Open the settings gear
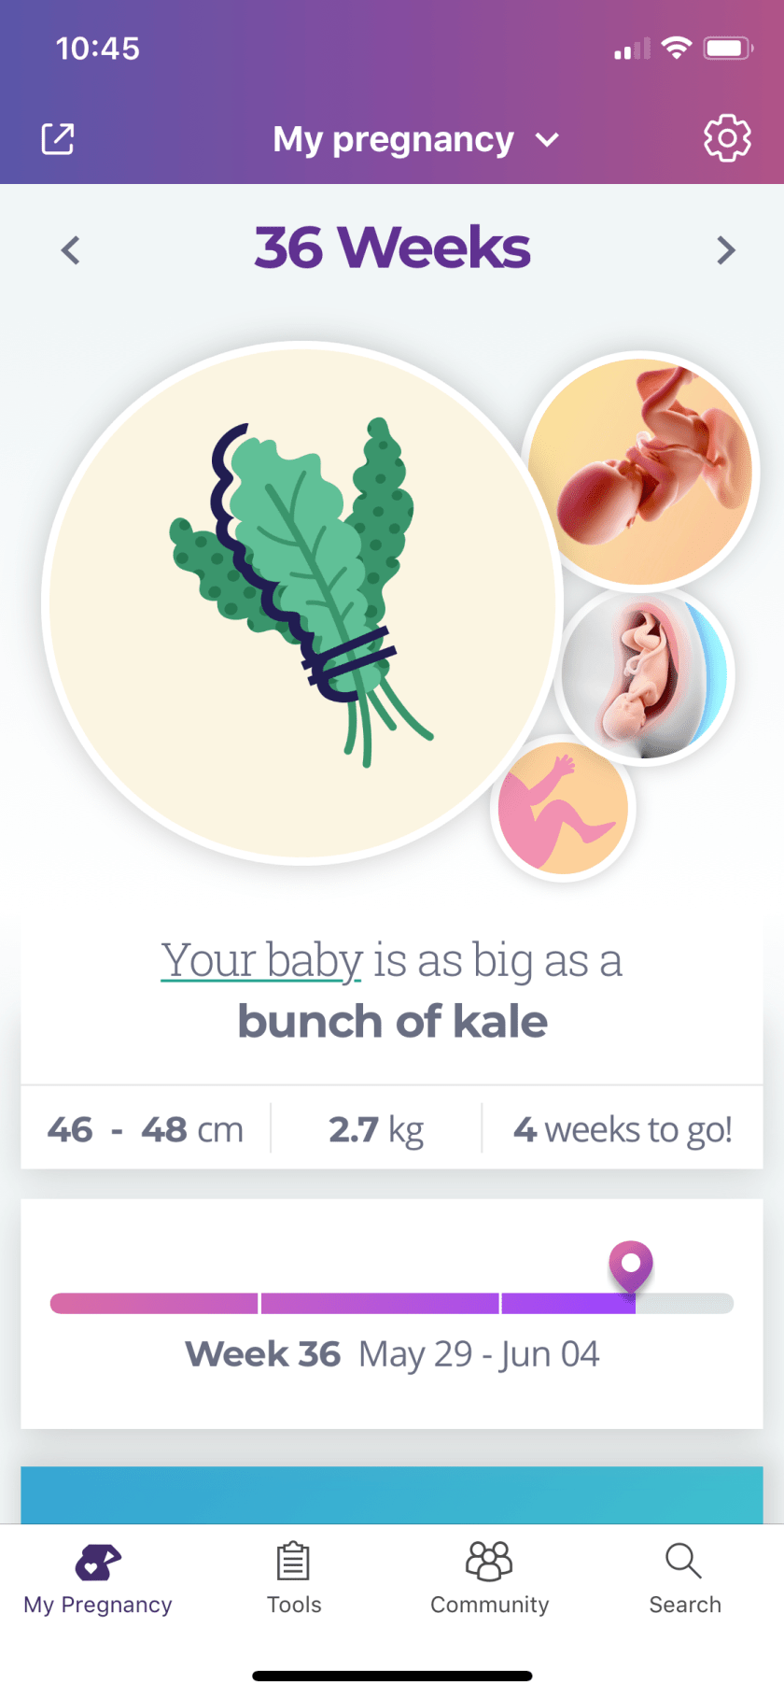The width and height of the screenshot is (784, 1698). (726, 139)
